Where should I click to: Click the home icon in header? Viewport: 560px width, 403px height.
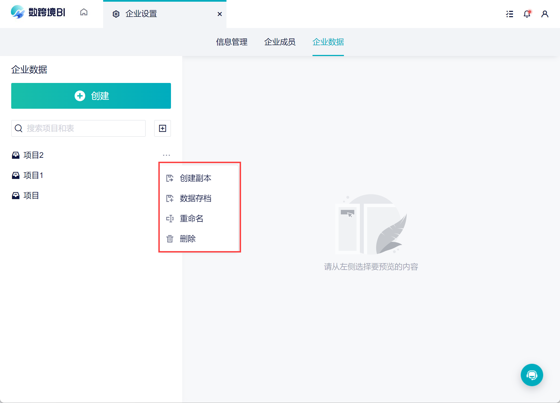[84, 12]
